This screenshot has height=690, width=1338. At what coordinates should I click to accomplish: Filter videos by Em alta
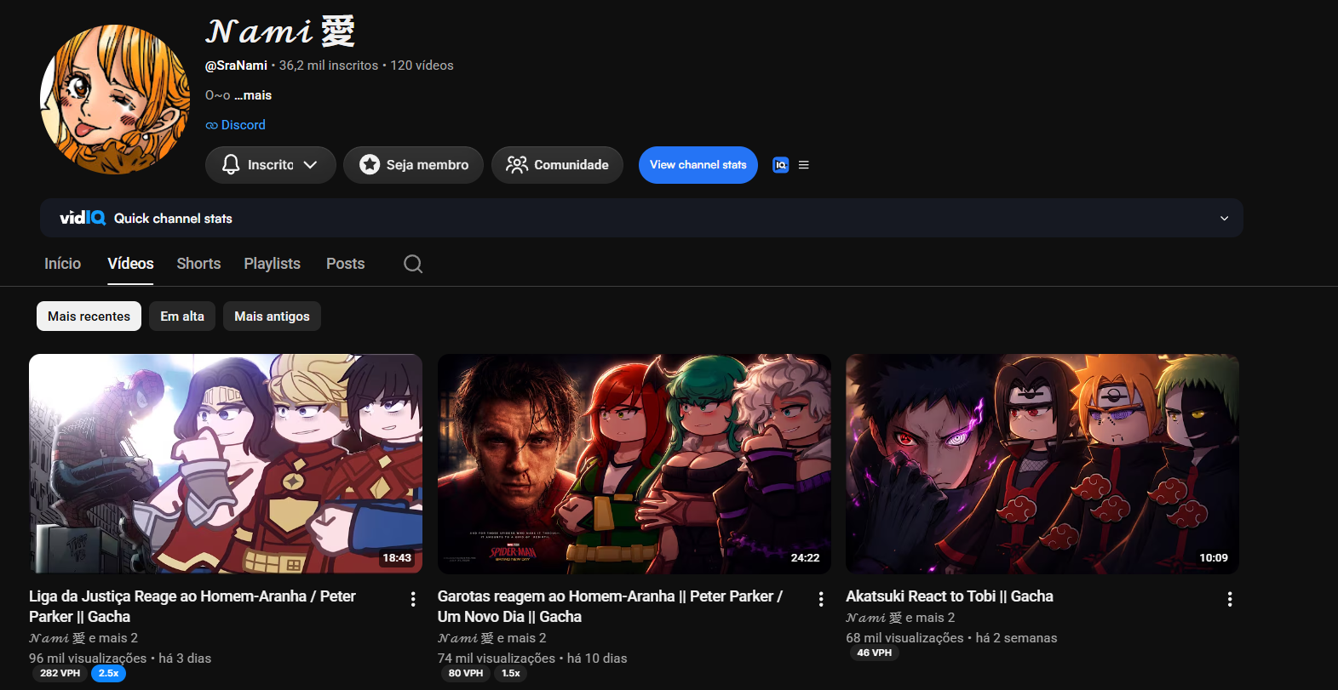point(182,316)
